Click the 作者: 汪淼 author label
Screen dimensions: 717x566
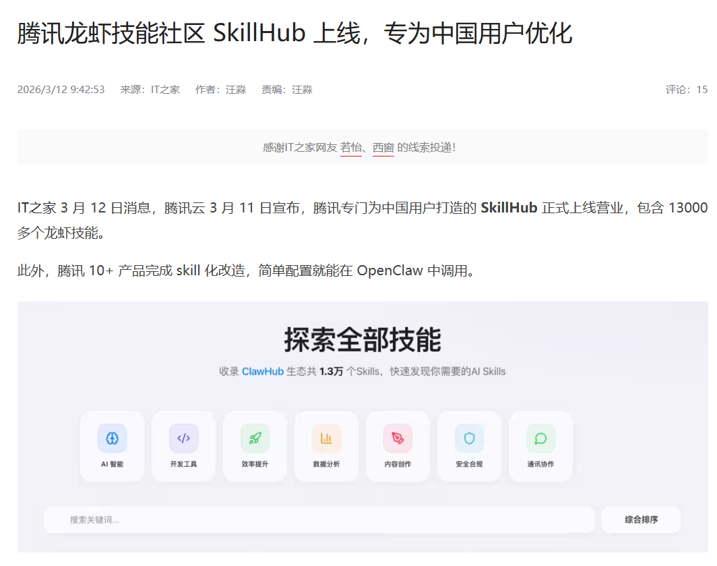click(221, 90)
